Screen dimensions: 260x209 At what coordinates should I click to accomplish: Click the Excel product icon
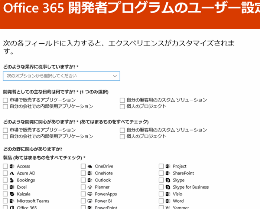[x=12, y=187]
